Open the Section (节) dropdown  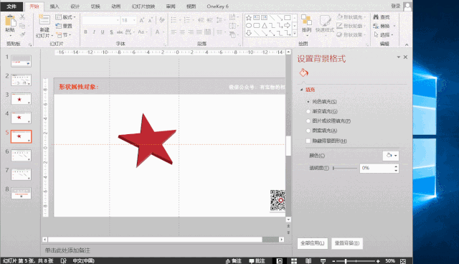tap(64, 35)
